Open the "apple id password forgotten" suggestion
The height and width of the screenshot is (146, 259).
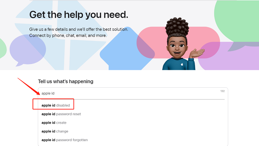pyautogui.click(x=65, y=140)
